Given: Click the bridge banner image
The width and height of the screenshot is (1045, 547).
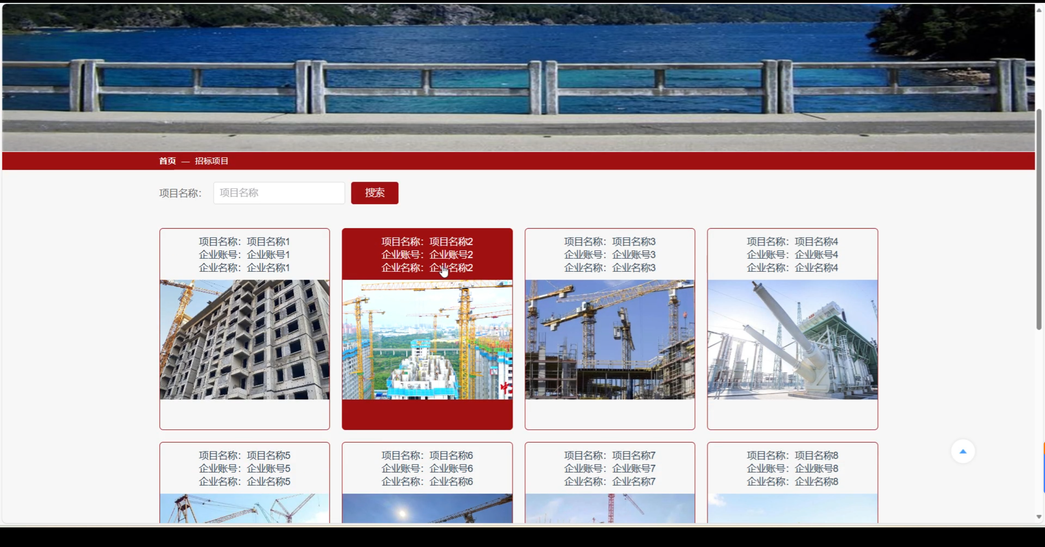Looking at the screenshot, I should [x=518, y=78].
